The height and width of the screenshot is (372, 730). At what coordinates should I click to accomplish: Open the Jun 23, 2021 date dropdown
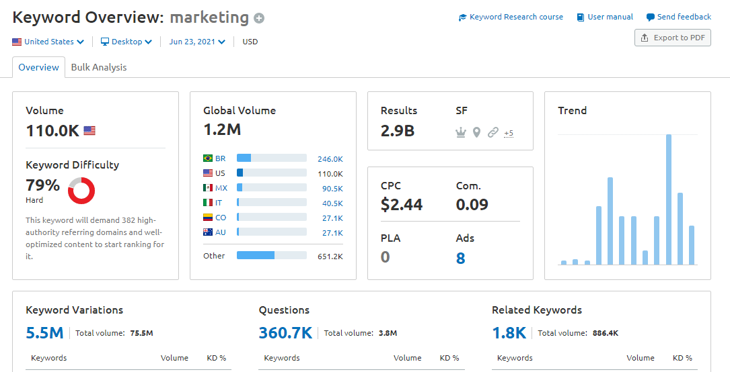197,42
